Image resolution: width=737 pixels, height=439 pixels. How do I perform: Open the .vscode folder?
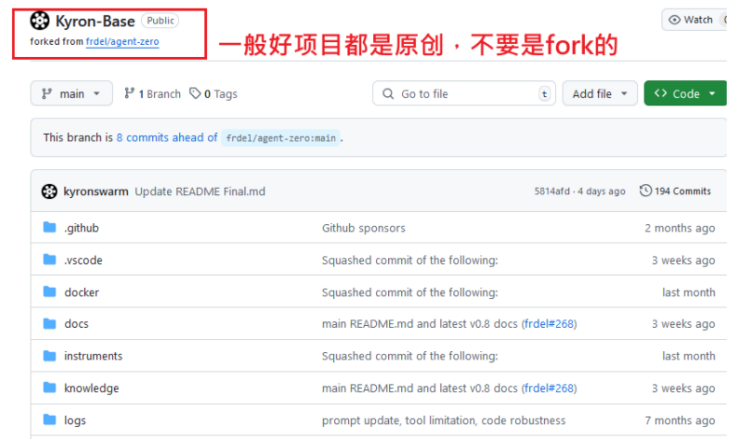click(x=83, y=261)
